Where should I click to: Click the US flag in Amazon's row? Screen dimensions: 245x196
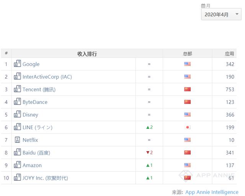(187, 165)
